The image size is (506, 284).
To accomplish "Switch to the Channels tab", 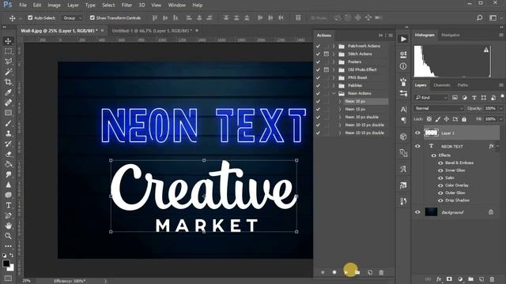I will 442,85.
